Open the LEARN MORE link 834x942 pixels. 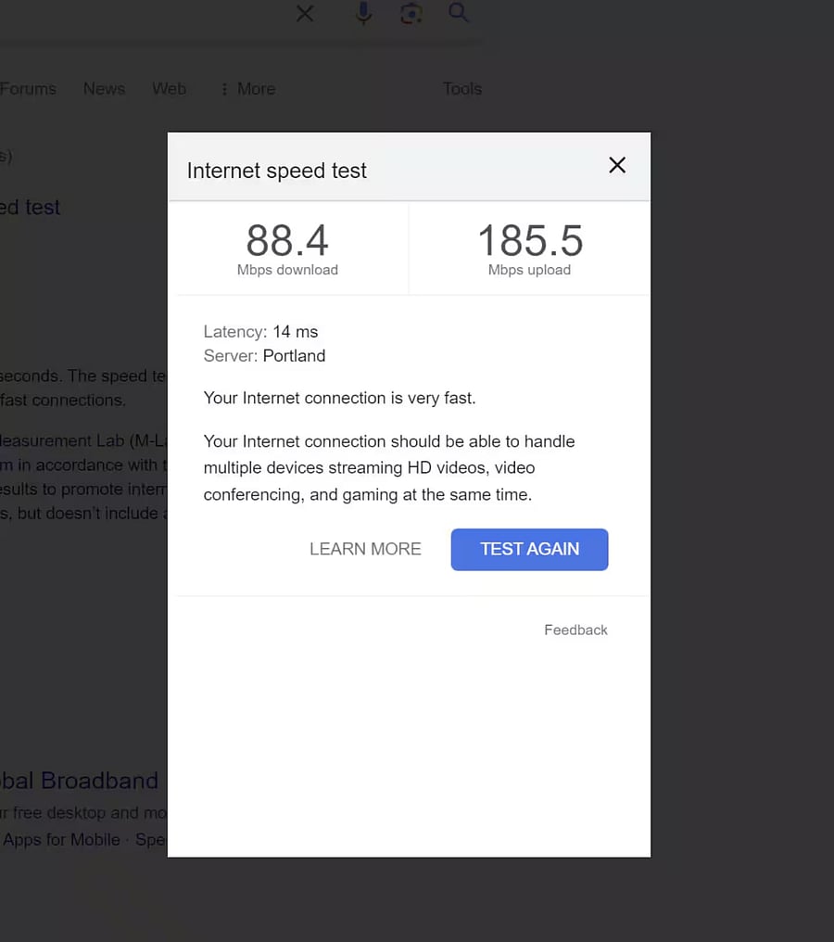[365, 549]
